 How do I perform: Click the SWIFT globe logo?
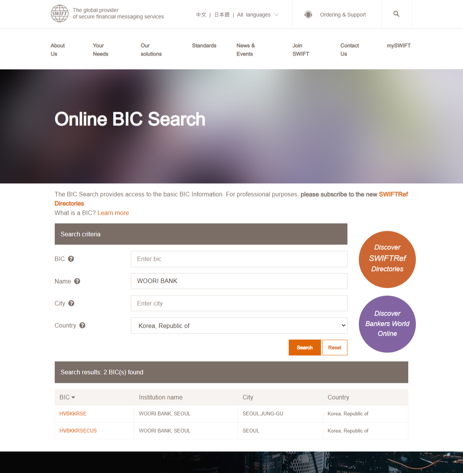60,14
